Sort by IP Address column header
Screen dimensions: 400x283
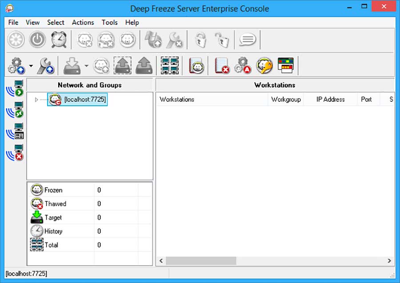330,100
